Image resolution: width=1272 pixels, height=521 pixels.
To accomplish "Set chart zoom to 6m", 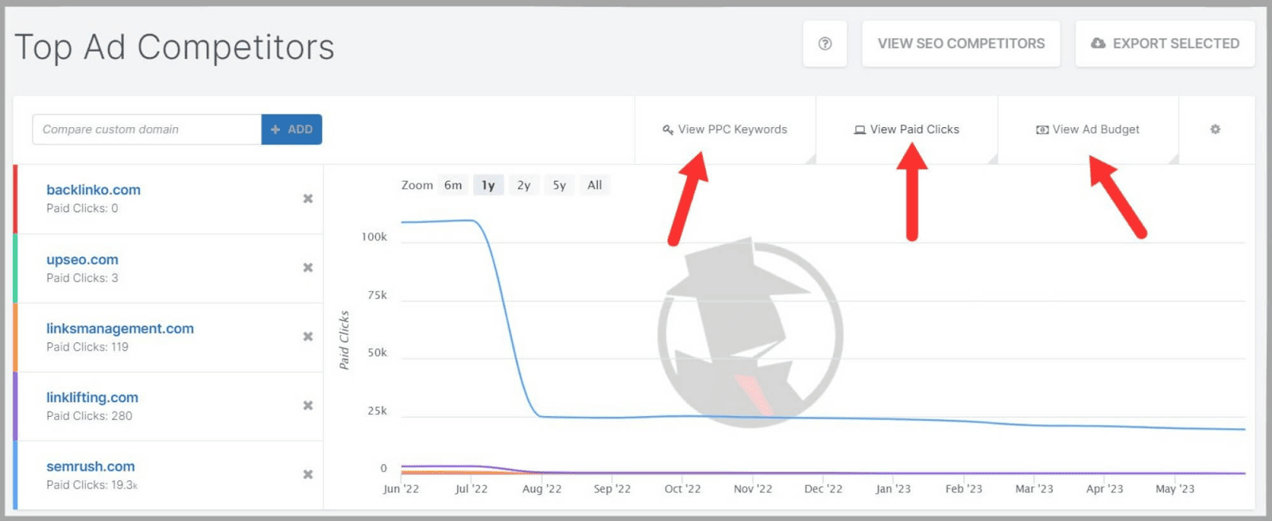I will (x=453, y=185).
